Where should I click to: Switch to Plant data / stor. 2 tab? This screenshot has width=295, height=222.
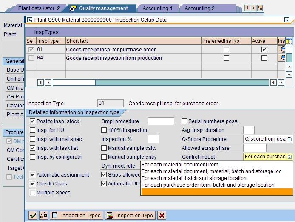click(x=39, y=8)
